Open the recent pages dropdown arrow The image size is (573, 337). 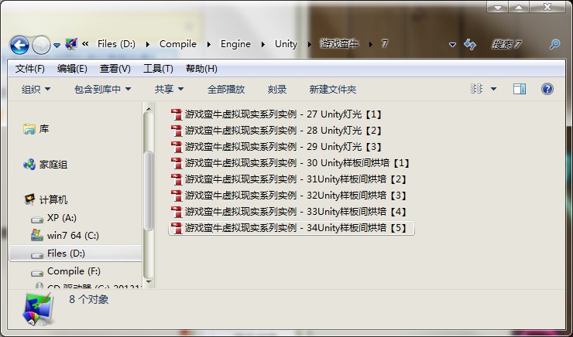(57, 46)
